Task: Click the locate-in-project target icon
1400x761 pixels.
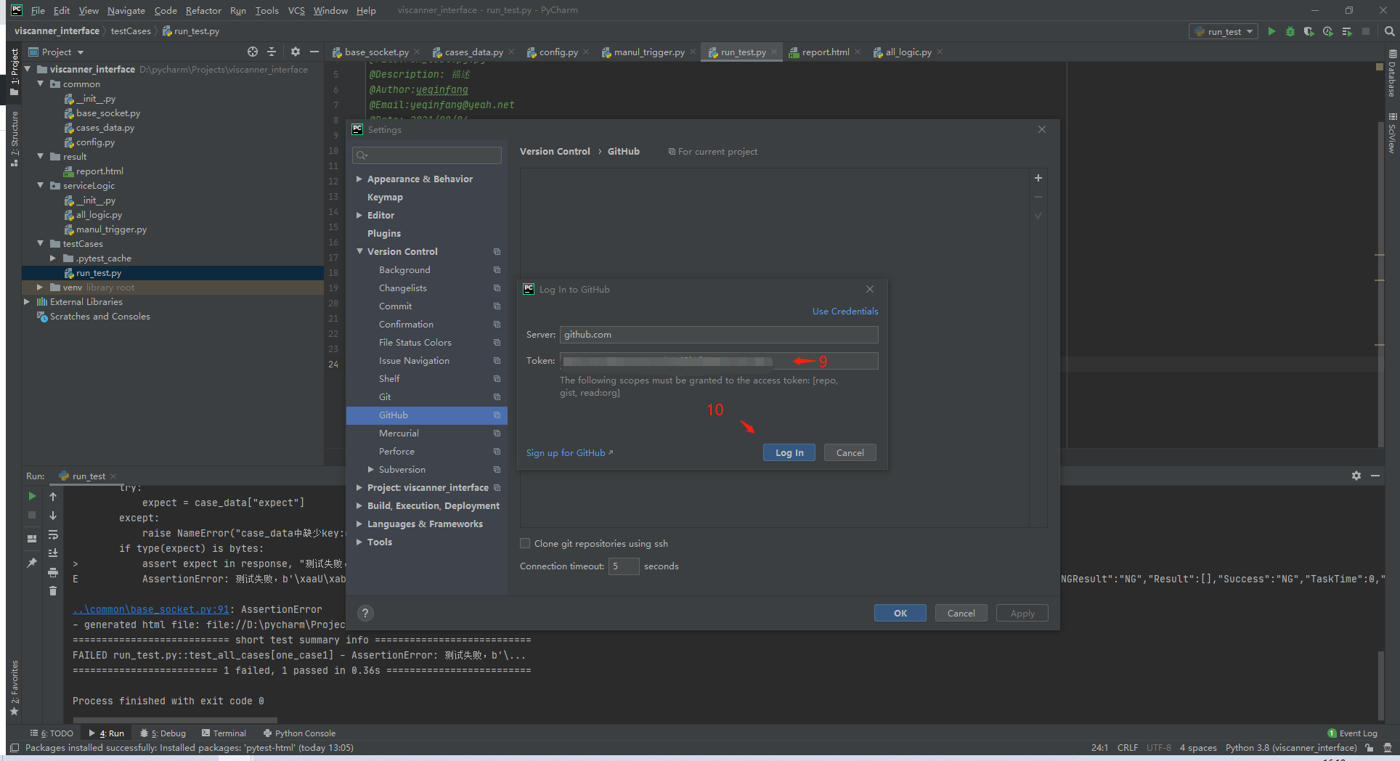Action: coord(253,52)
